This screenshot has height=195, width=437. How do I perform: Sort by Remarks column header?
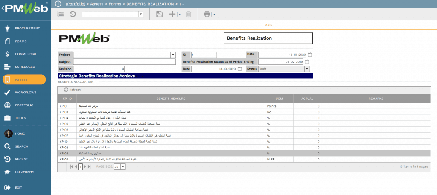[x=376, y=99]
